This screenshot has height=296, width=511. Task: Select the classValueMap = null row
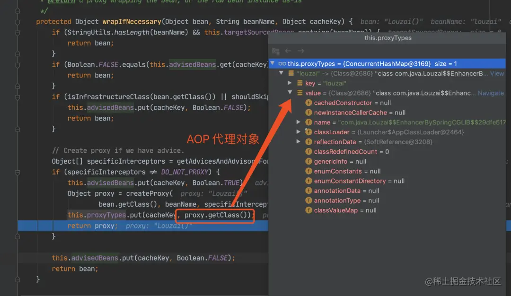click(x=387, y=210)
